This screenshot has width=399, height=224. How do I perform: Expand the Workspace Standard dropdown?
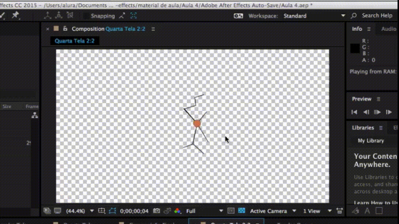(343, 16)
